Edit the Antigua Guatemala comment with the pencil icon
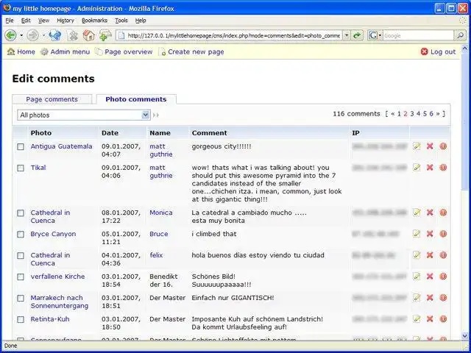 pos(417,146)
